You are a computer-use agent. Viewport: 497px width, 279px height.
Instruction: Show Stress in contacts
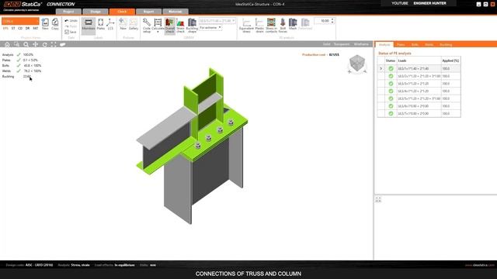point(271,26)
